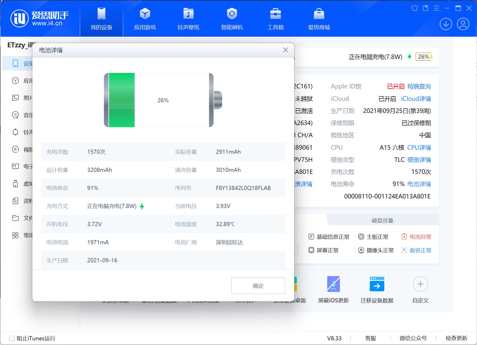Open videos sidebar play icon
477x345 pixels.
[15, 149]
